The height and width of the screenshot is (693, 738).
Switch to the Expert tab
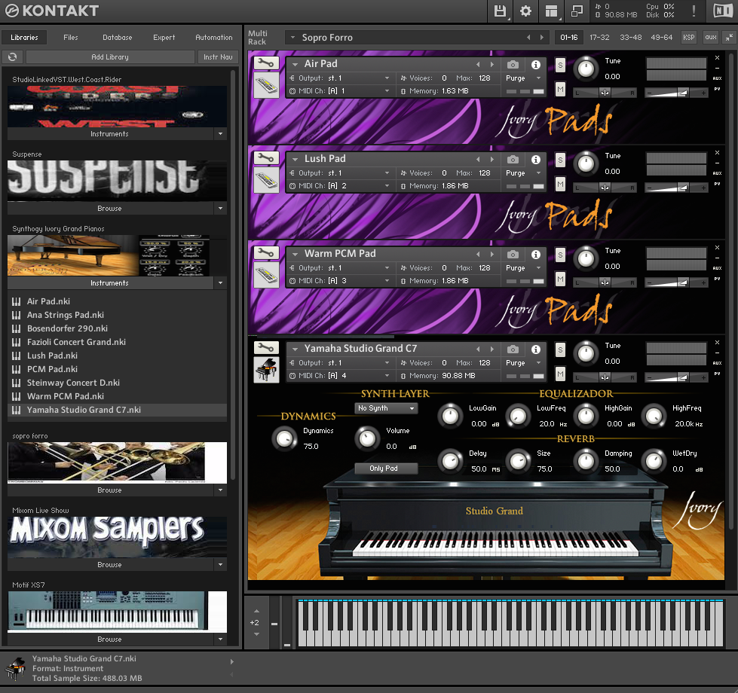(164, 37)
